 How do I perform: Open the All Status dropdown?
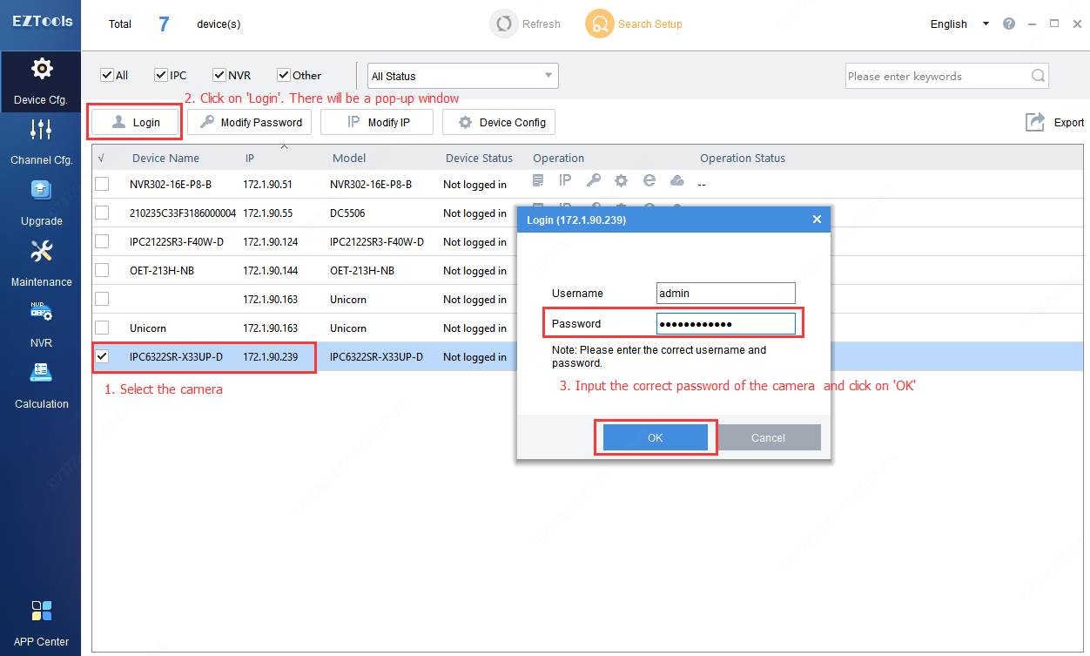point(462,76)
